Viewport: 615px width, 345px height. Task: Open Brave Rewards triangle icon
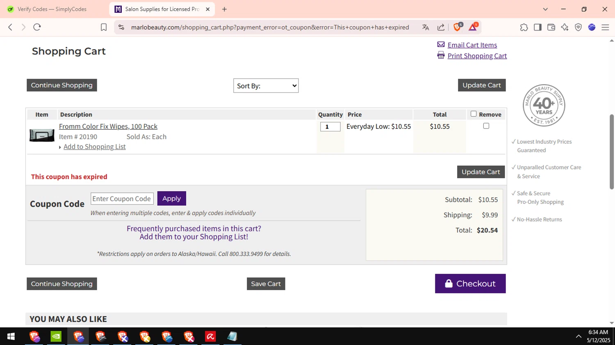click(473, 27)
